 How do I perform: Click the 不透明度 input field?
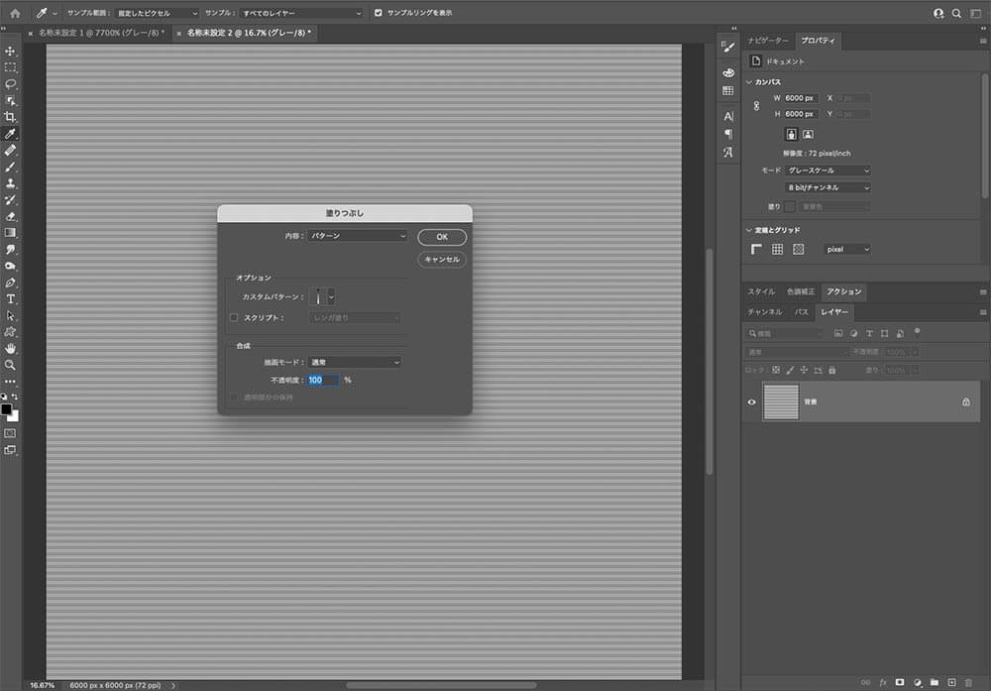coord(323,380)
